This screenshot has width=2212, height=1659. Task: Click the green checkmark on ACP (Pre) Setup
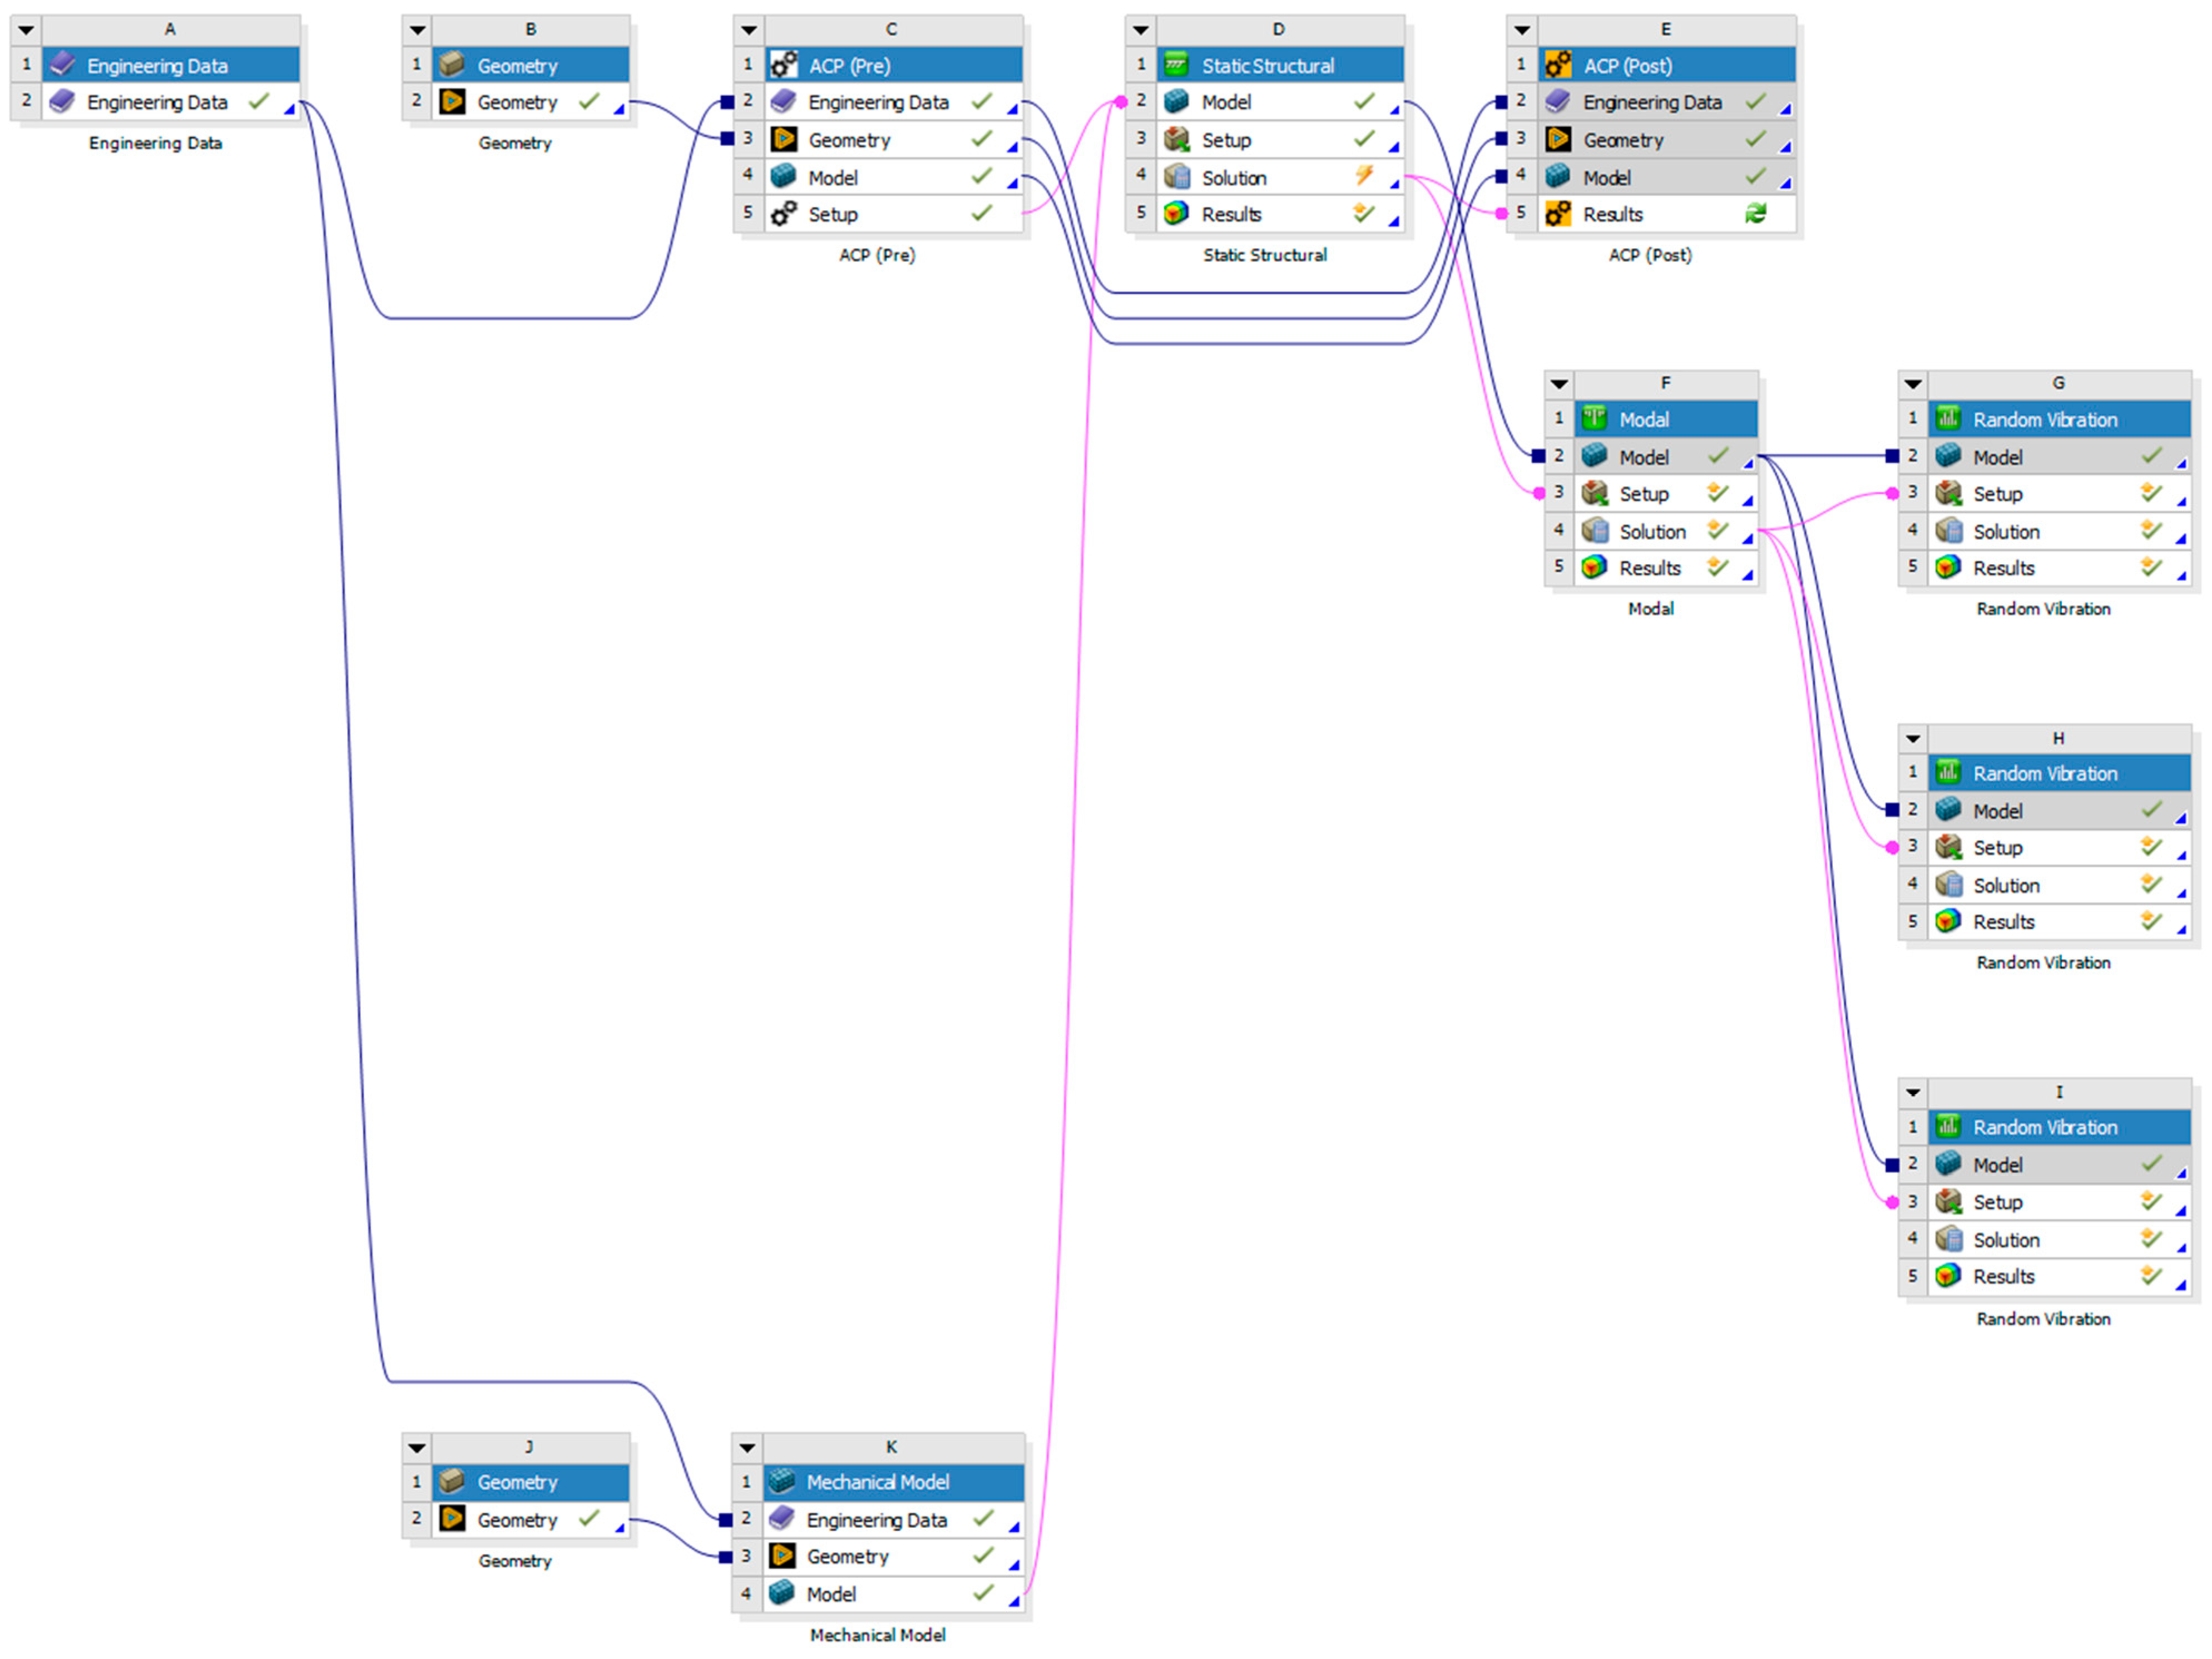point(982,213)
